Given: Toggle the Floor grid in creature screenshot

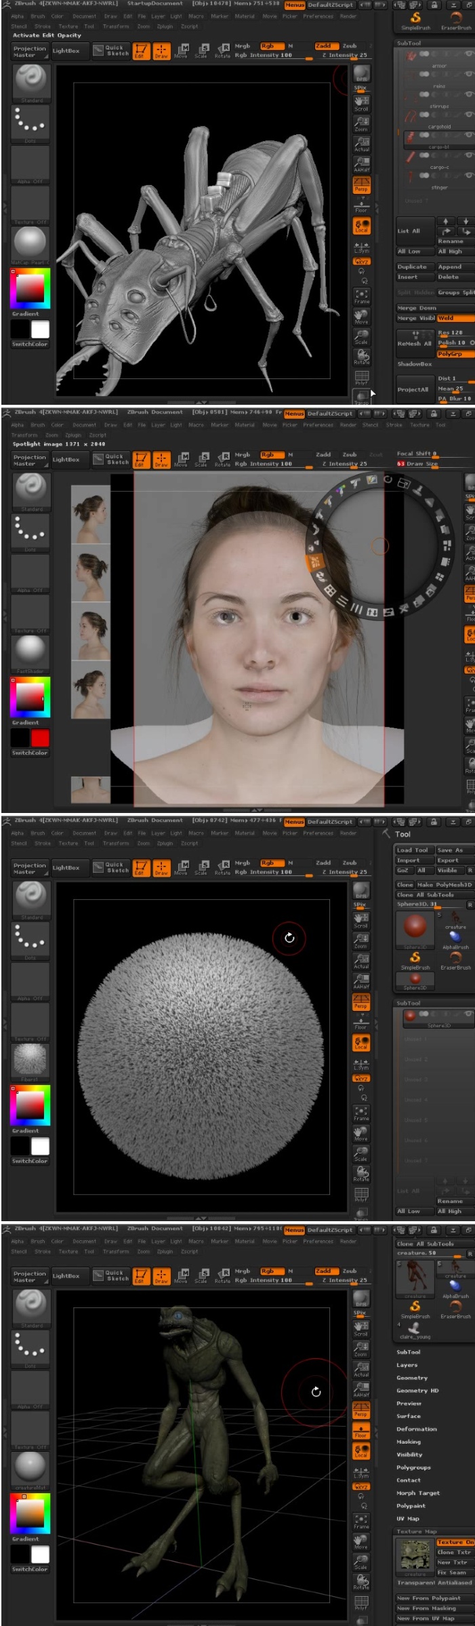Looking at the screenshot, I should [361, 1431].
